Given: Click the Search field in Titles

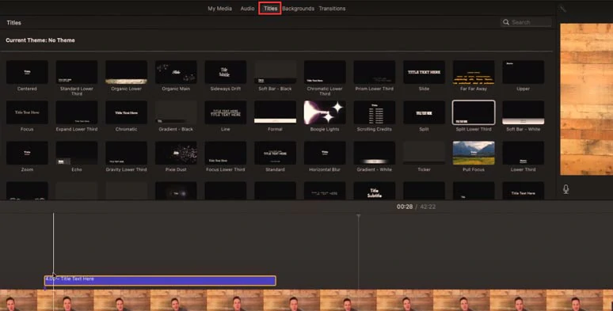Looking at the screenshot, I should pyautogui.click(x=526, y=22).
